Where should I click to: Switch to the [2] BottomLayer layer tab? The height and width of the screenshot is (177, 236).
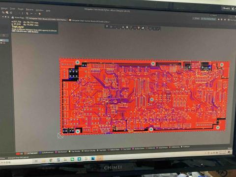click(46, 152)
